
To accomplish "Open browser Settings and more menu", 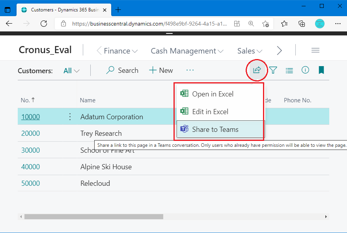I will coord(338,23).
